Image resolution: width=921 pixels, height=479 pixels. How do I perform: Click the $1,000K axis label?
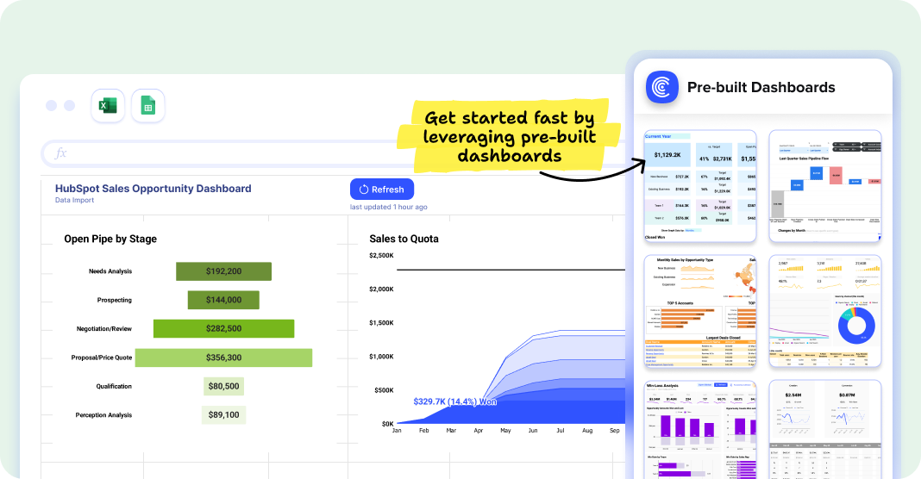pos(381,357)
